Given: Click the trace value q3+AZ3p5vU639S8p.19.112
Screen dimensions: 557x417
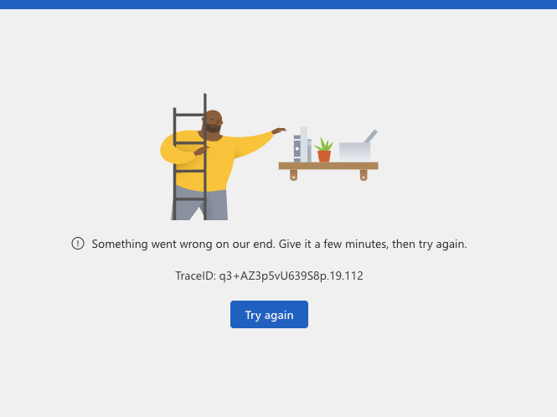Looking at the screenshot, I should [x=291, y=276].
